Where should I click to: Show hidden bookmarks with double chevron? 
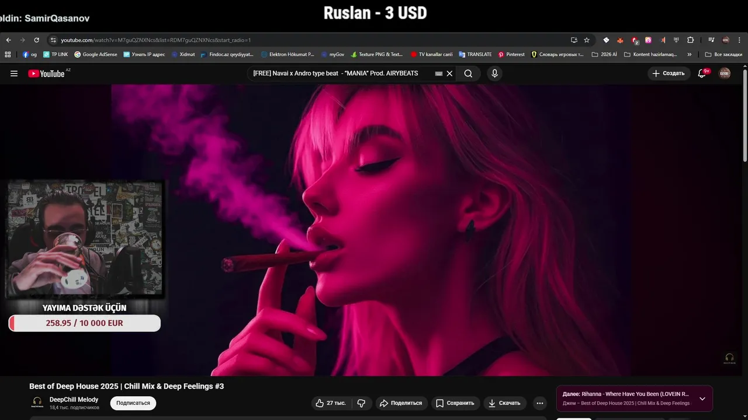pos(690,54)
